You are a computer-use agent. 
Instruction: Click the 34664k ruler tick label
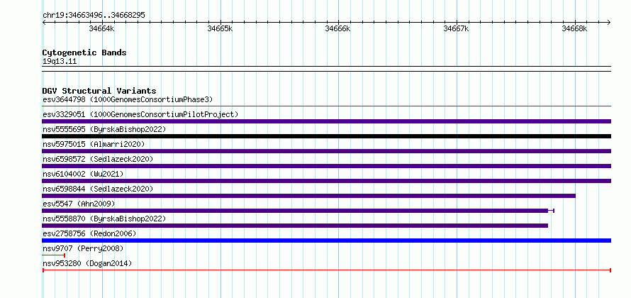point(101,28)
